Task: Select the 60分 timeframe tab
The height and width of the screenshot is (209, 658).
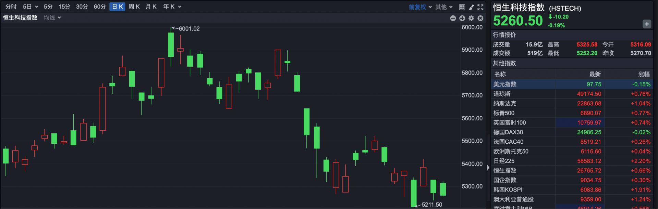Action: pos(100,6)
